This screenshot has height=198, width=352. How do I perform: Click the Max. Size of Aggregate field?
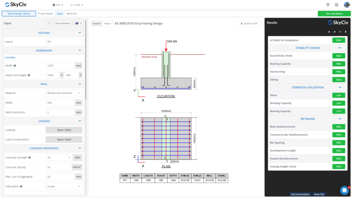pos(60,177)
